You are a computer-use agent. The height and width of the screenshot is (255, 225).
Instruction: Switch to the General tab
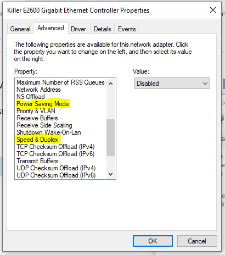click(20, 29)
